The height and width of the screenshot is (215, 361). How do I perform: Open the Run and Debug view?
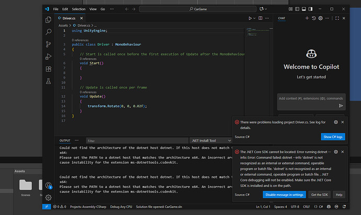click(x=48, y=58)
